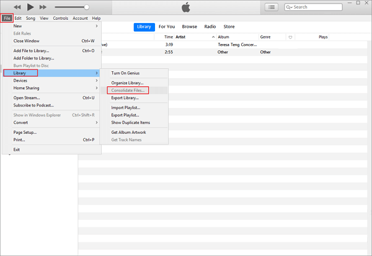The width and height of the screenshot is (372, 256).
Task: Maximize the iTunes window
Action: 358,3
